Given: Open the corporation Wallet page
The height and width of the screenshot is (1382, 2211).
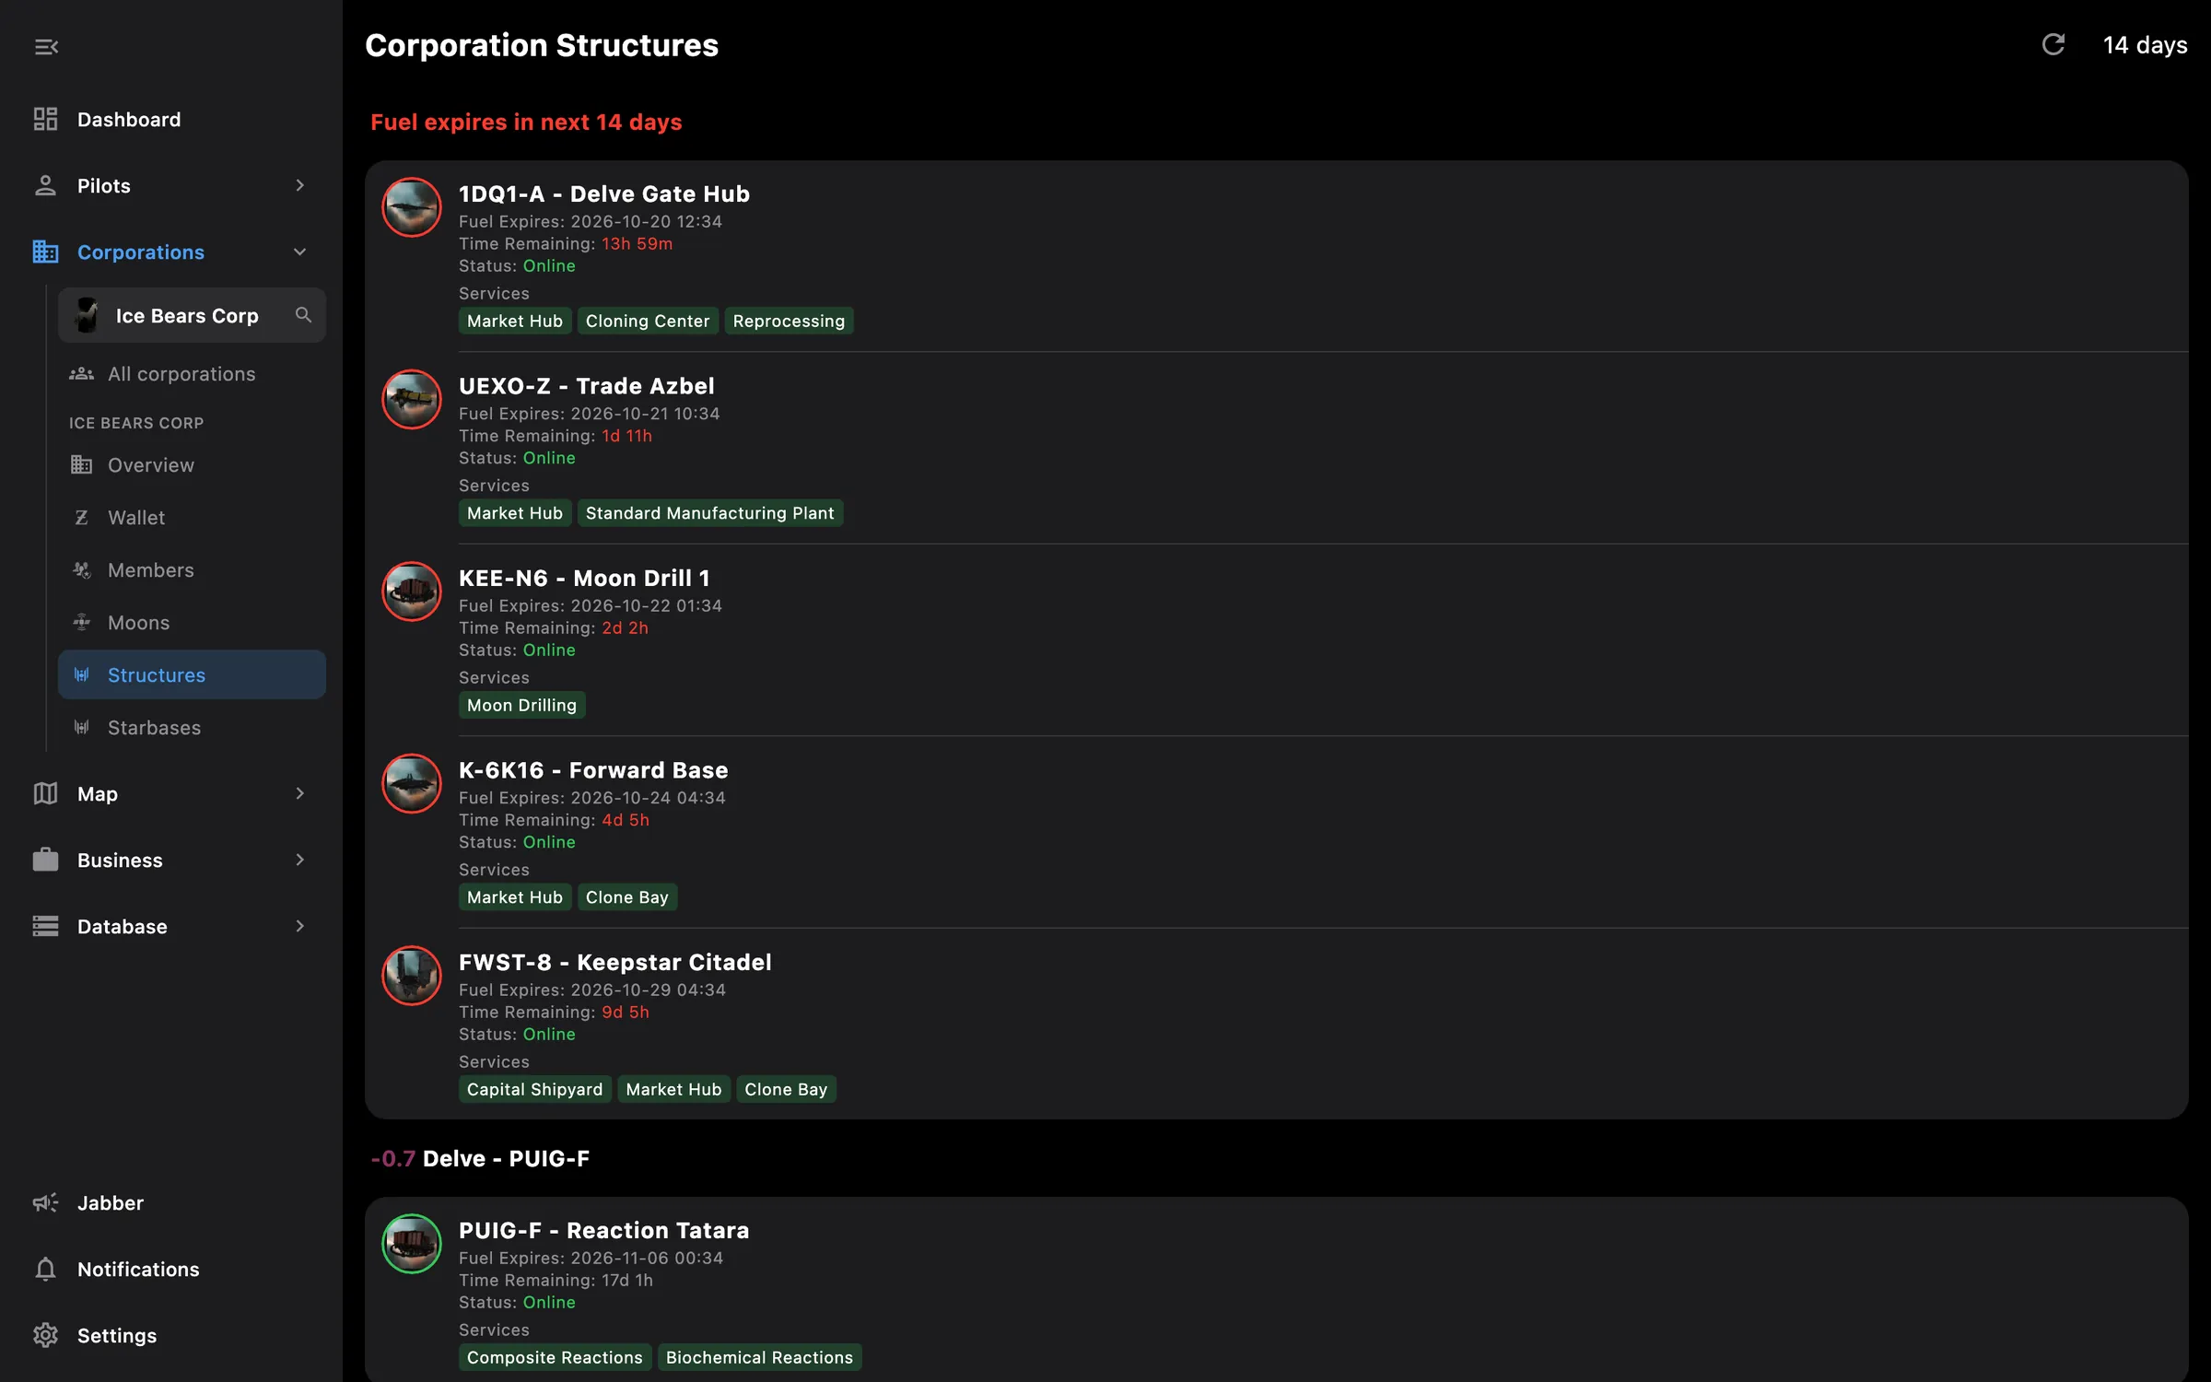Looking at the screenshot, I should point(192,517).
